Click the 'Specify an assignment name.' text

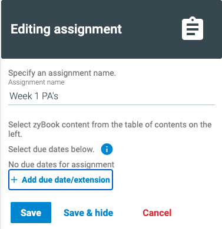[x=62, y=73]
